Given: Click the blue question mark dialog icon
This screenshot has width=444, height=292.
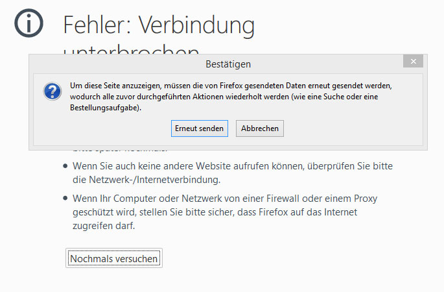Looking at the screenshot, I should [x=52, y=91].
